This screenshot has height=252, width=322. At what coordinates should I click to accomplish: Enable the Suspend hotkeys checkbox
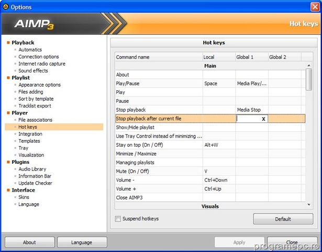pos(118,218)
